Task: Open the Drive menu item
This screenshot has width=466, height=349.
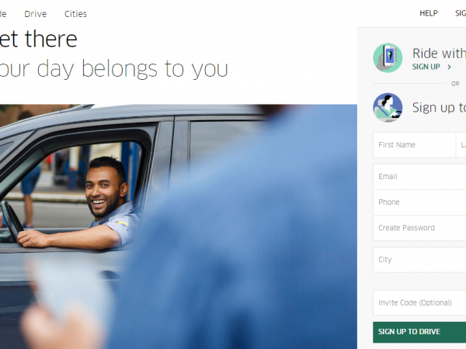Action: pos(36,14)
